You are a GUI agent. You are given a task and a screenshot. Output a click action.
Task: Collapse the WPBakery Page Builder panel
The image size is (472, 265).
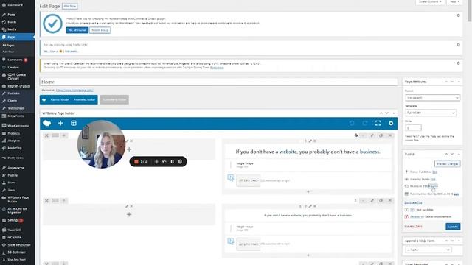(x=393, y=113)
